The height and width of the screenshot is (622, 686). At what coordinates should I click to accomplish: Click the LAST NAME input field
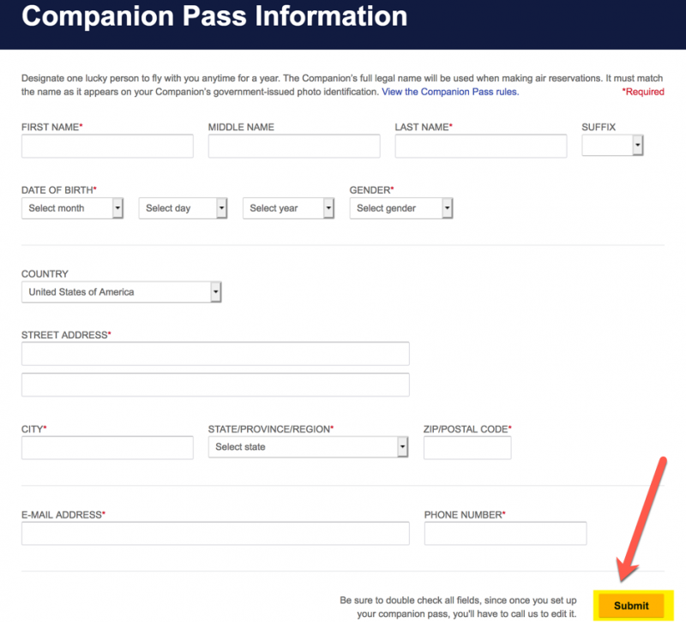click(479, 146)
